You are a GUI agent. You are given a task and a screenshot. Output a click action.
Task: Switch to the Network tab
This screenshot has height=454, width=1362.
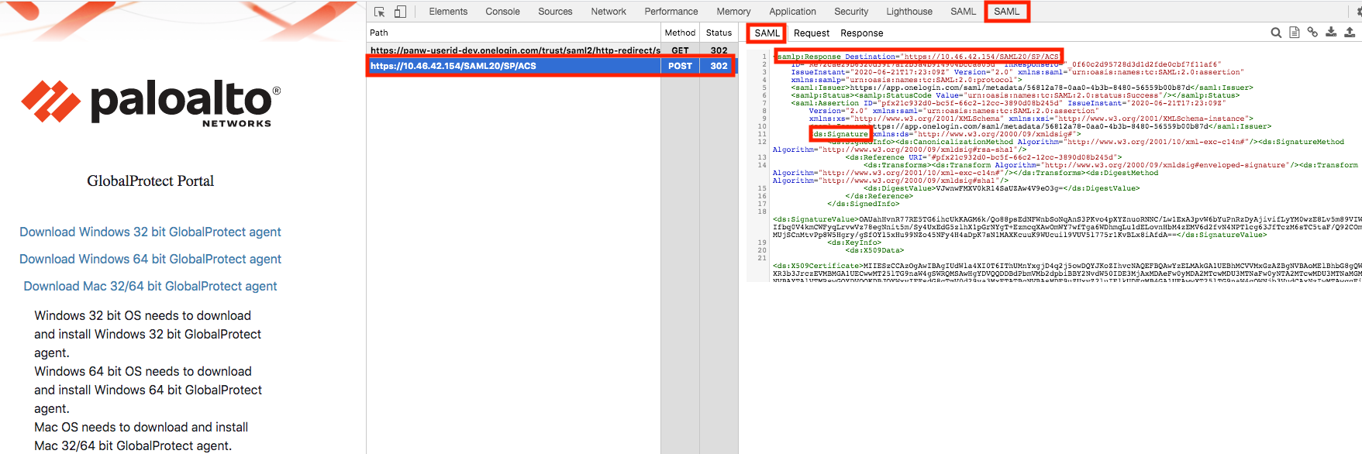click(x=609, y=12)
